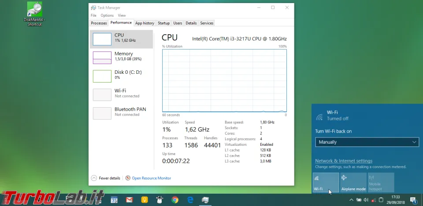This screenshot has width=423, height=206.
Task: Click the Open Resource Monitor link
Action: (x=151, y=178)
